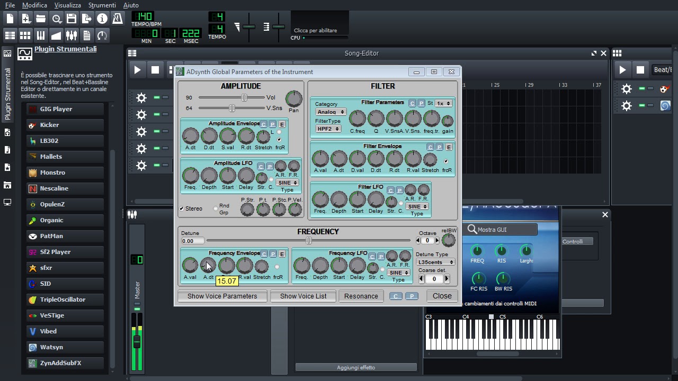Toggle the Amplitude Envelope L checkbox
This screenshot has height=381, width=678.
[279, 132]
